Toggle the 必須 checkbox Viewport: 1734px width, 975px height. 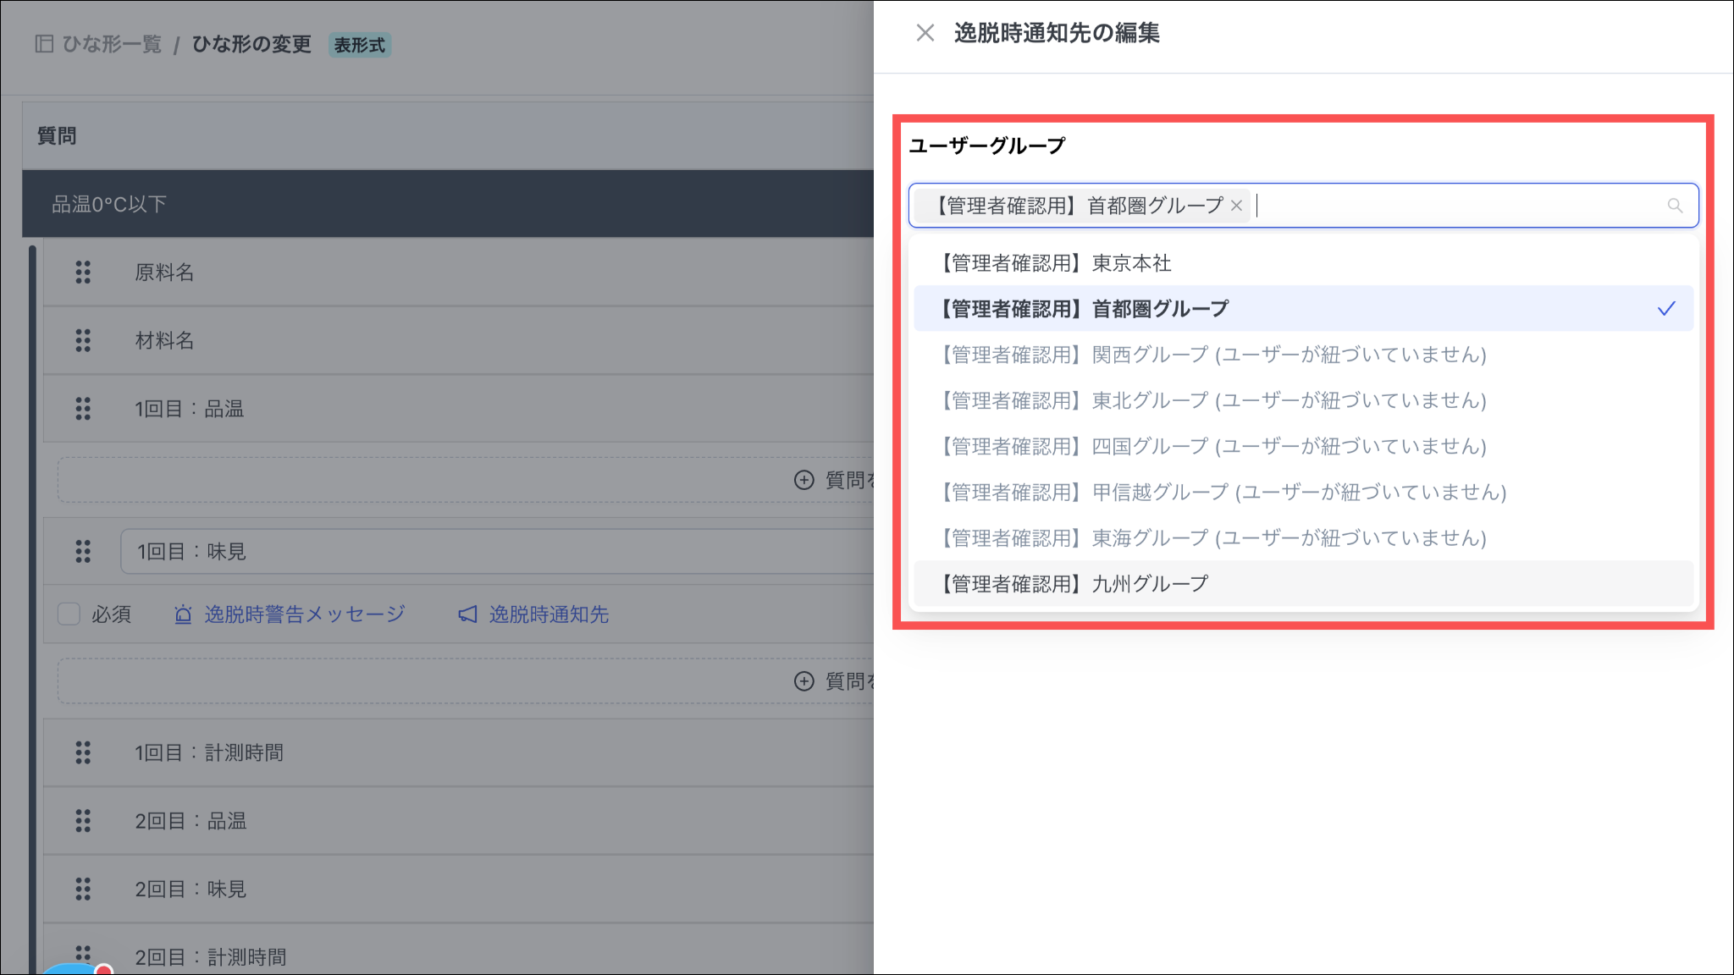pyautogui.click(x=69, y=614)
